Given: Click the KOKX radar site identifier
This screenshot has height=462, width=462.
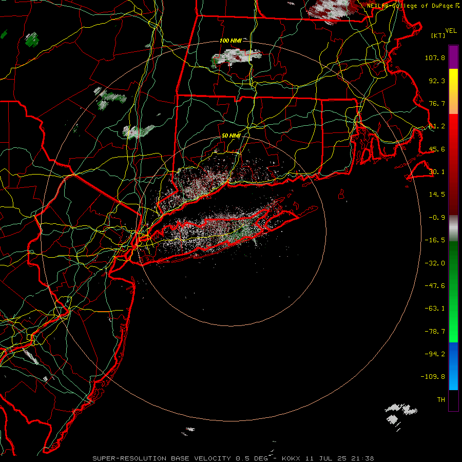Looking at the screenshot, I should coord(291,458).
